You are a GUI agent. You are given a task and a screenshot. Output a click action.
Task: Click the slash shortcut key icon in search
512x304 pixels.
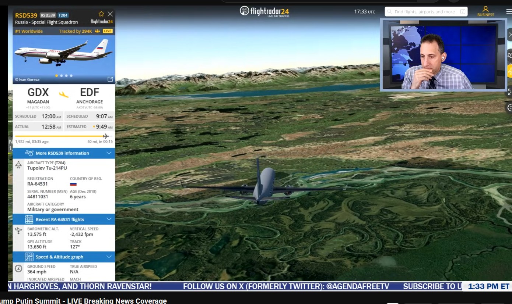point(463,12)
